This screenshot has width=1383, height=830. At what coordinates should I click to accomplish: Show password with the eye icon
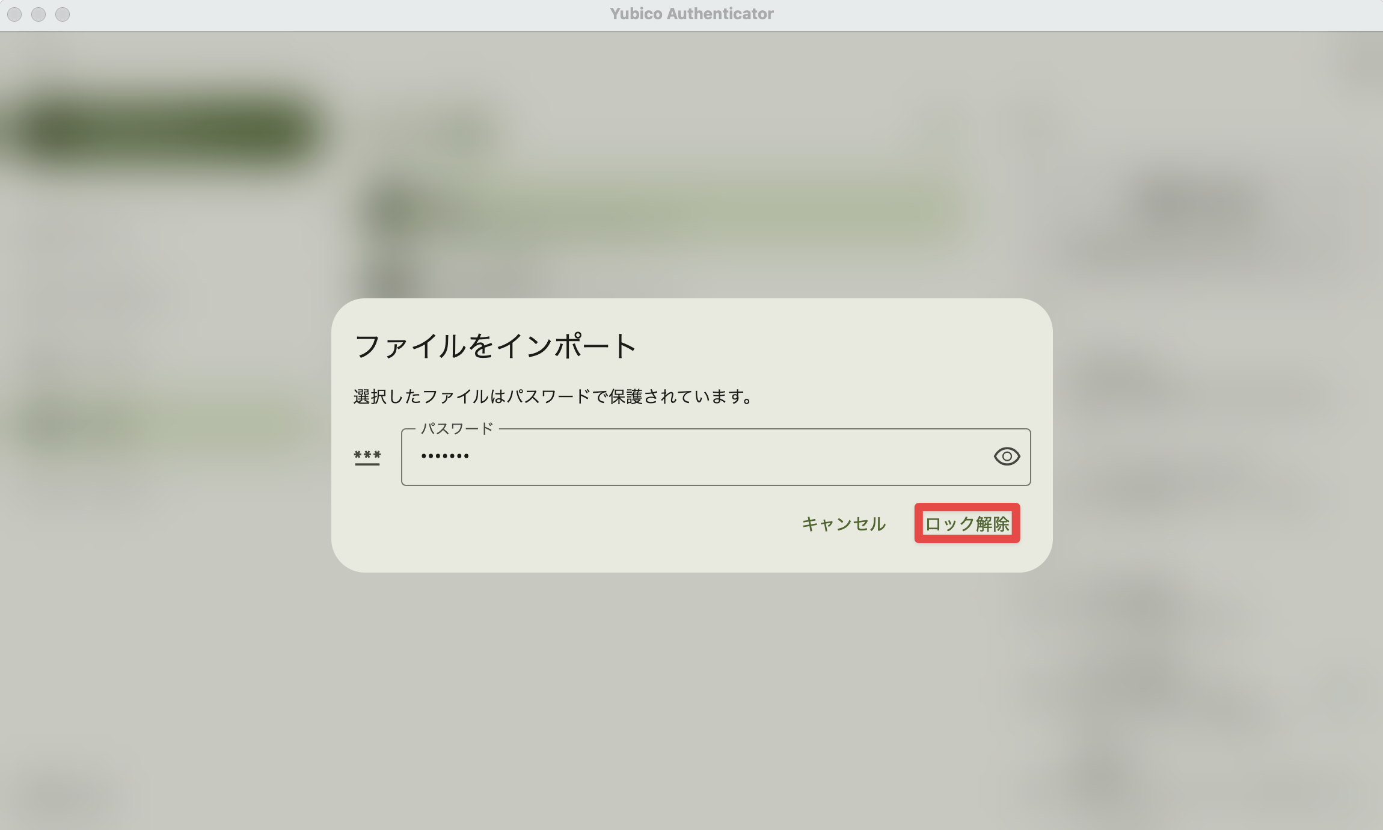coord(1007,456)
